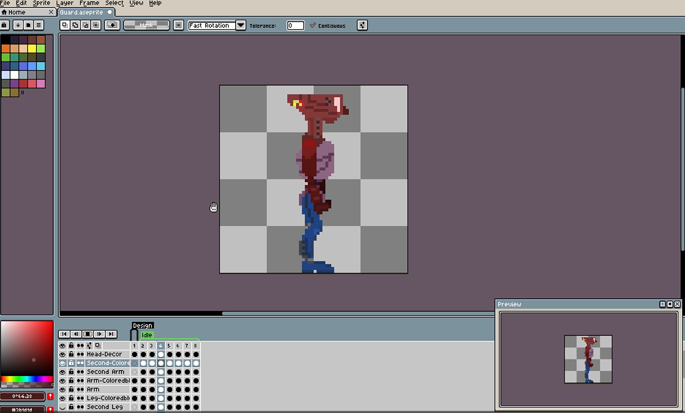
Task: Choose replace selection mode icon
Action: coord(65,25)
